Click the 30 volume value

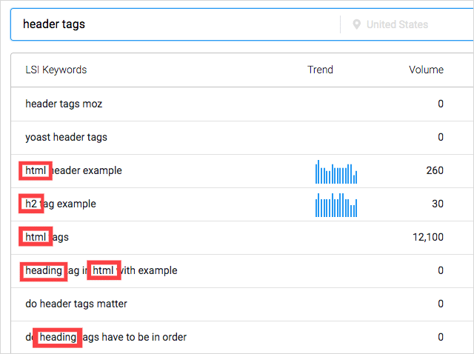point(437,204)
